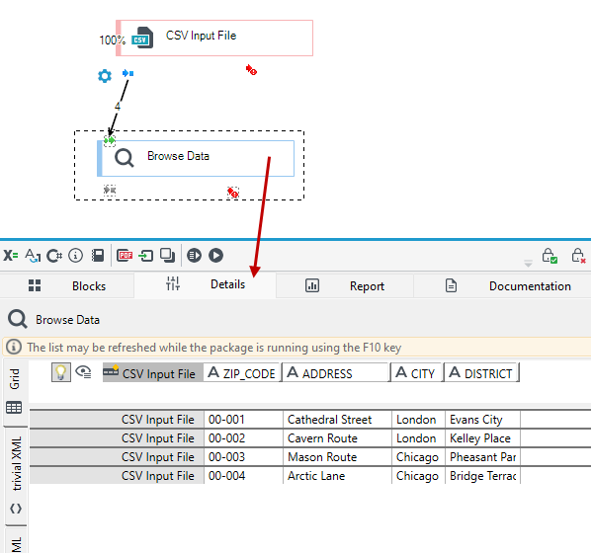Click the lock icon with green check
The image size is (592, 553).
tap(550, 256)
